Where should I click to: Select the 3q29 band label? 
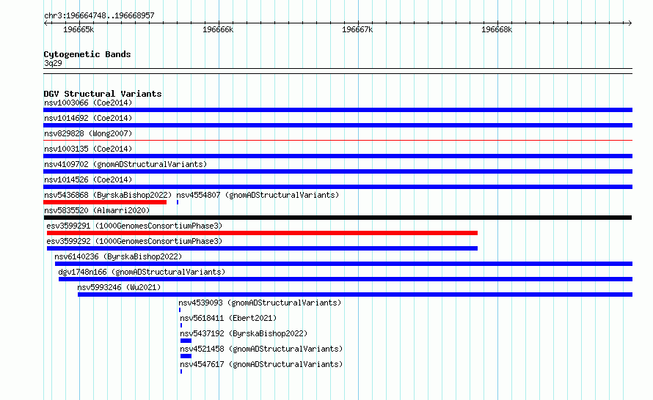click(x=53, y=63)
